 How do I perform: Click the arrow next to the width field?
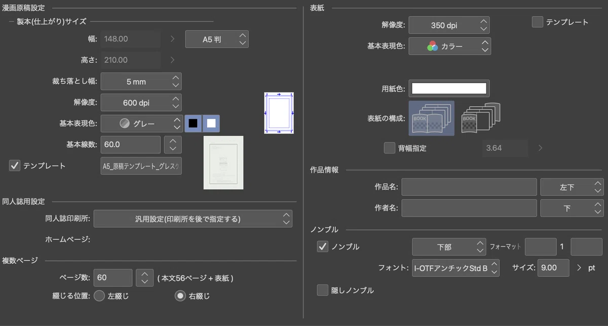[x=172, y=38]
